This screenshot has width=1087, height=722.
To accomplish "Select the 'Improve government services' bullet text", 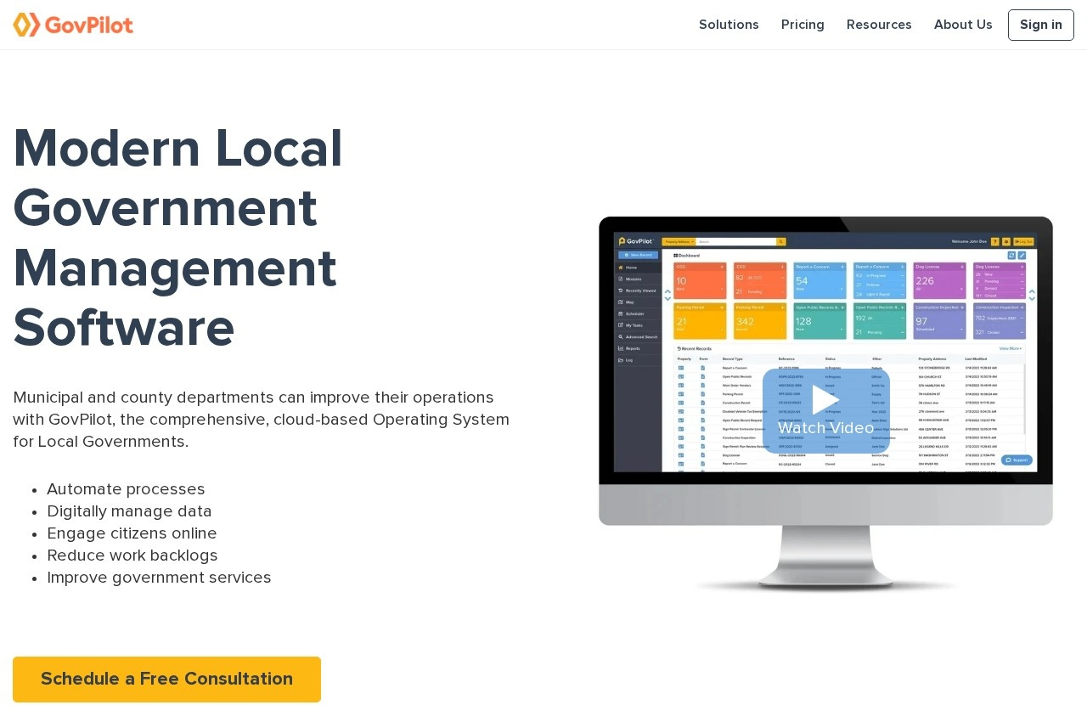I will tap(159, 578).
